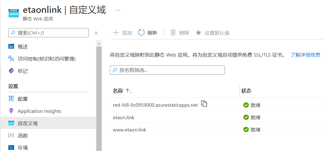Click the 删除 delete button
The height and width of the screenshot is (151, 324).
pyautogui.click(x=180, y=33)
